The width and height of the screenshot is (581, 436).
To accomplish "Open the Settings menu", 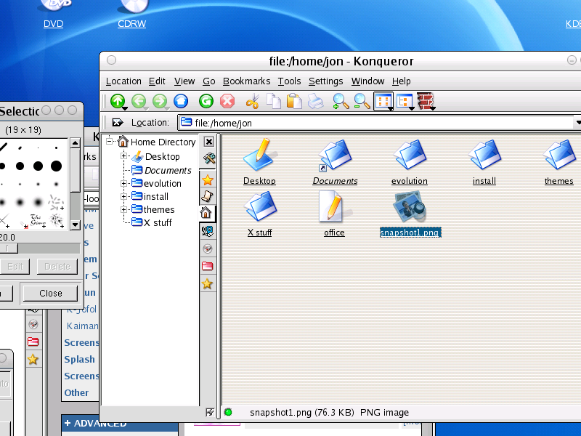I will [325, 81].
